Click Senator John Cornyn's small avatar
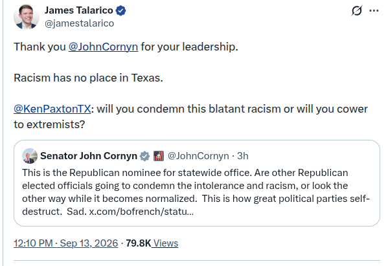 click(30, 156)
